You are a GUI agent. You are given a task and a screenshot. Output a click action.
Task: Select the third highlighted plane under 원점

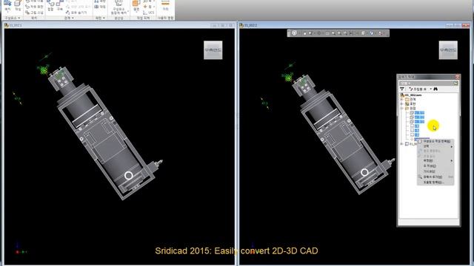tap(419, 122)
